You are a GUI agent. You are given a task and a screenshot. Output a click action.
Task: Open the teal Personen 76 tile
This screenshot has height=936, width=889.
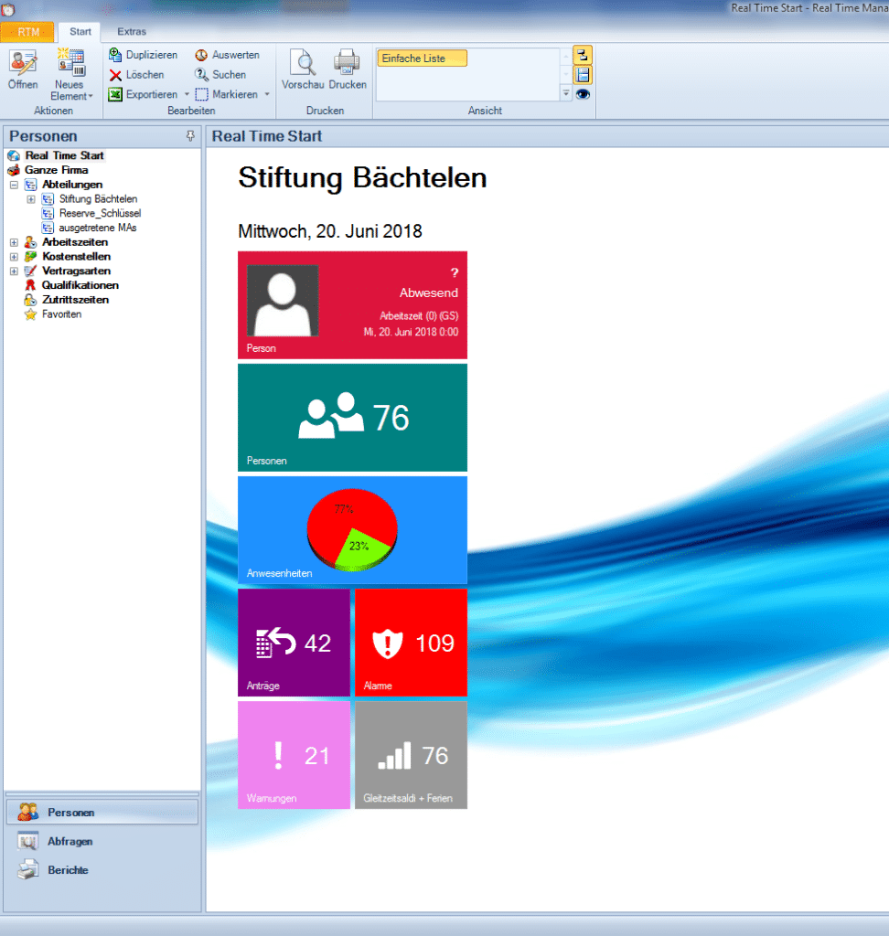pyautogui.click(x=352, y=418)
